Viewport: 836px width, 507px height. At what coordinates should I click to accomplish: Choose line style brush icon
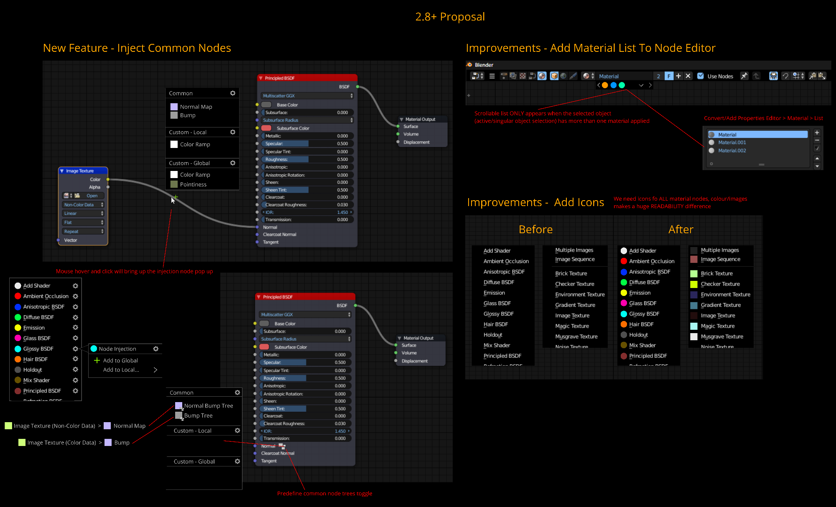(x=573, y=76)
